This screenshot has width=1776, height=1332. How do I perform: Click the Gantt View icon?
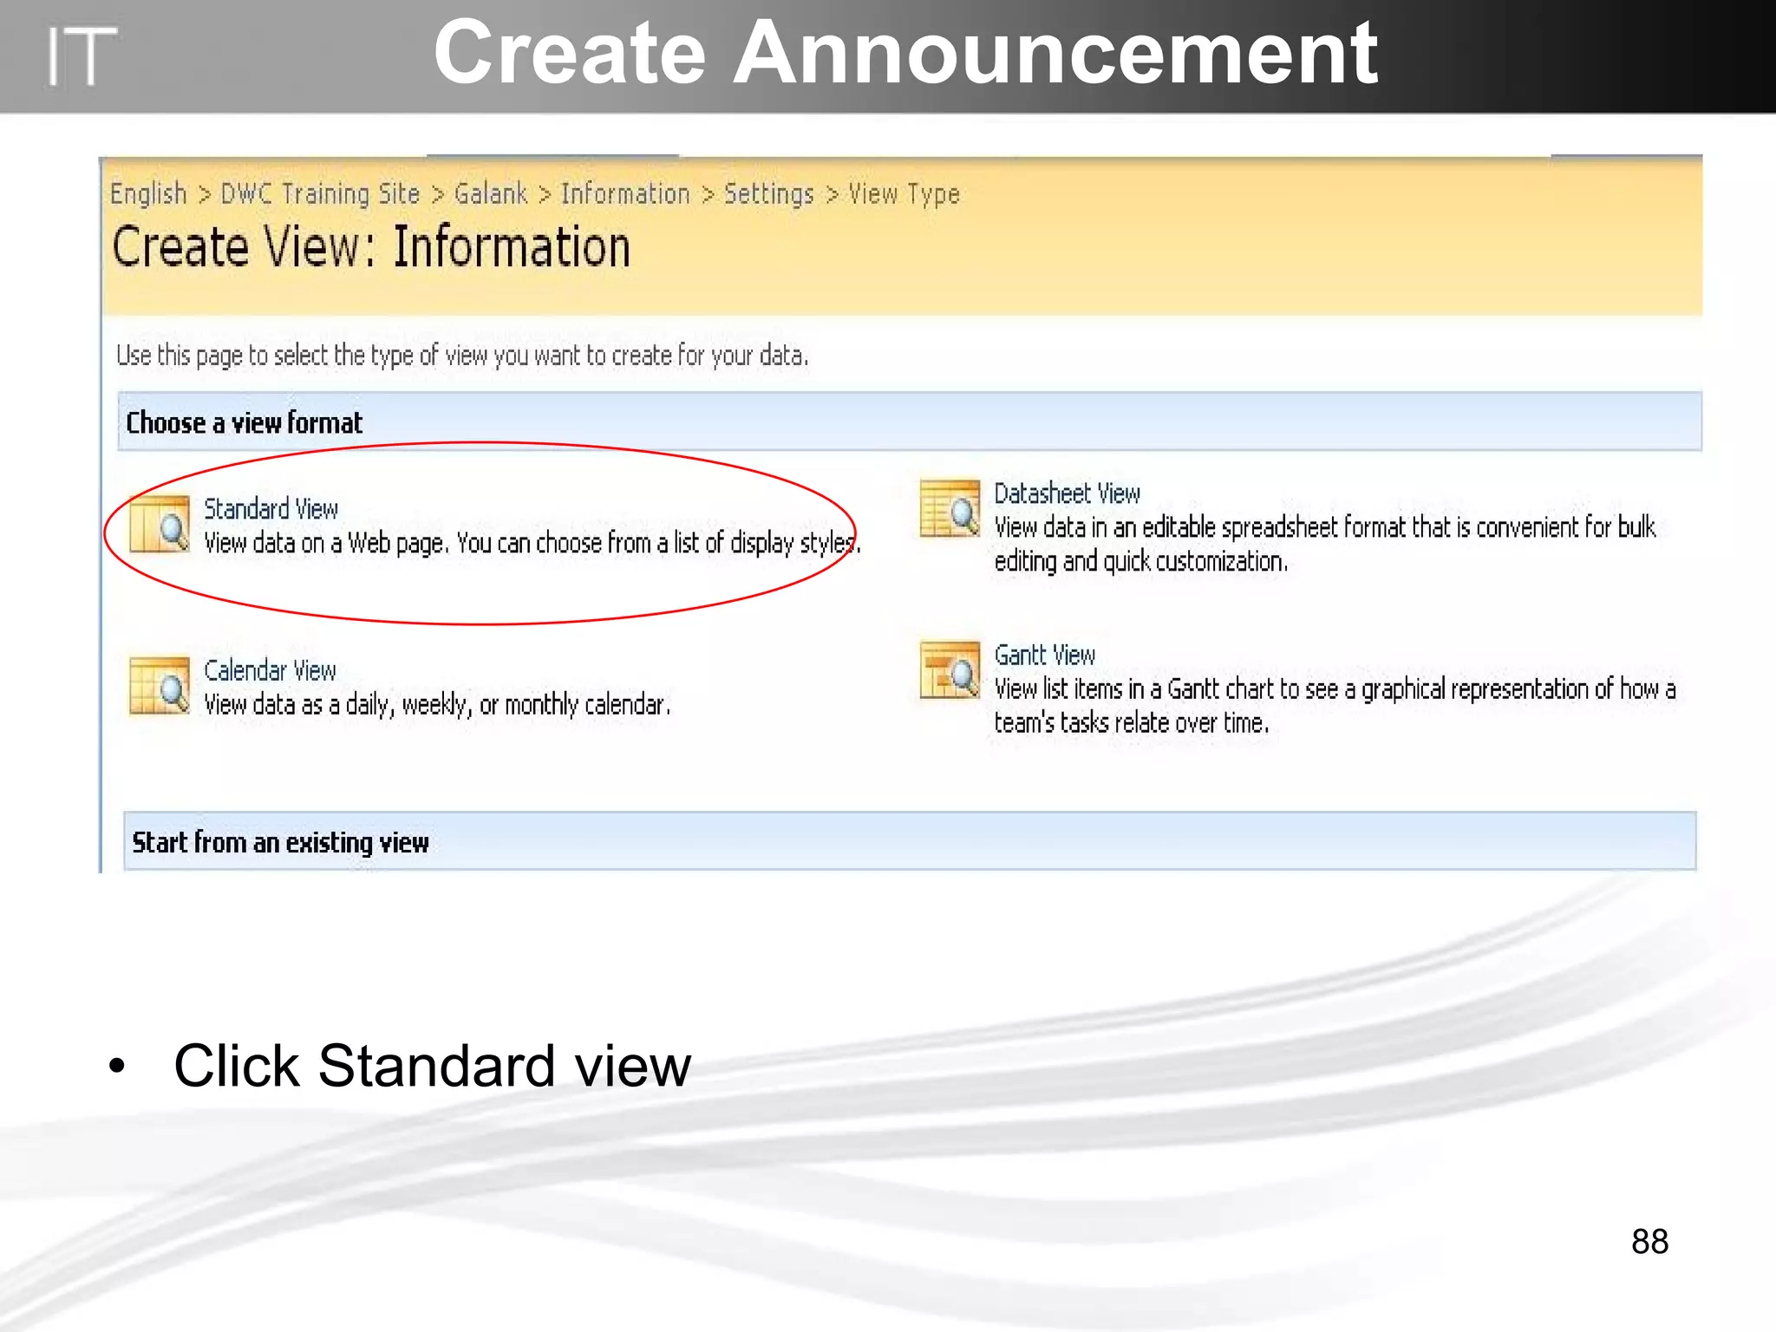[x=950, y=669]
